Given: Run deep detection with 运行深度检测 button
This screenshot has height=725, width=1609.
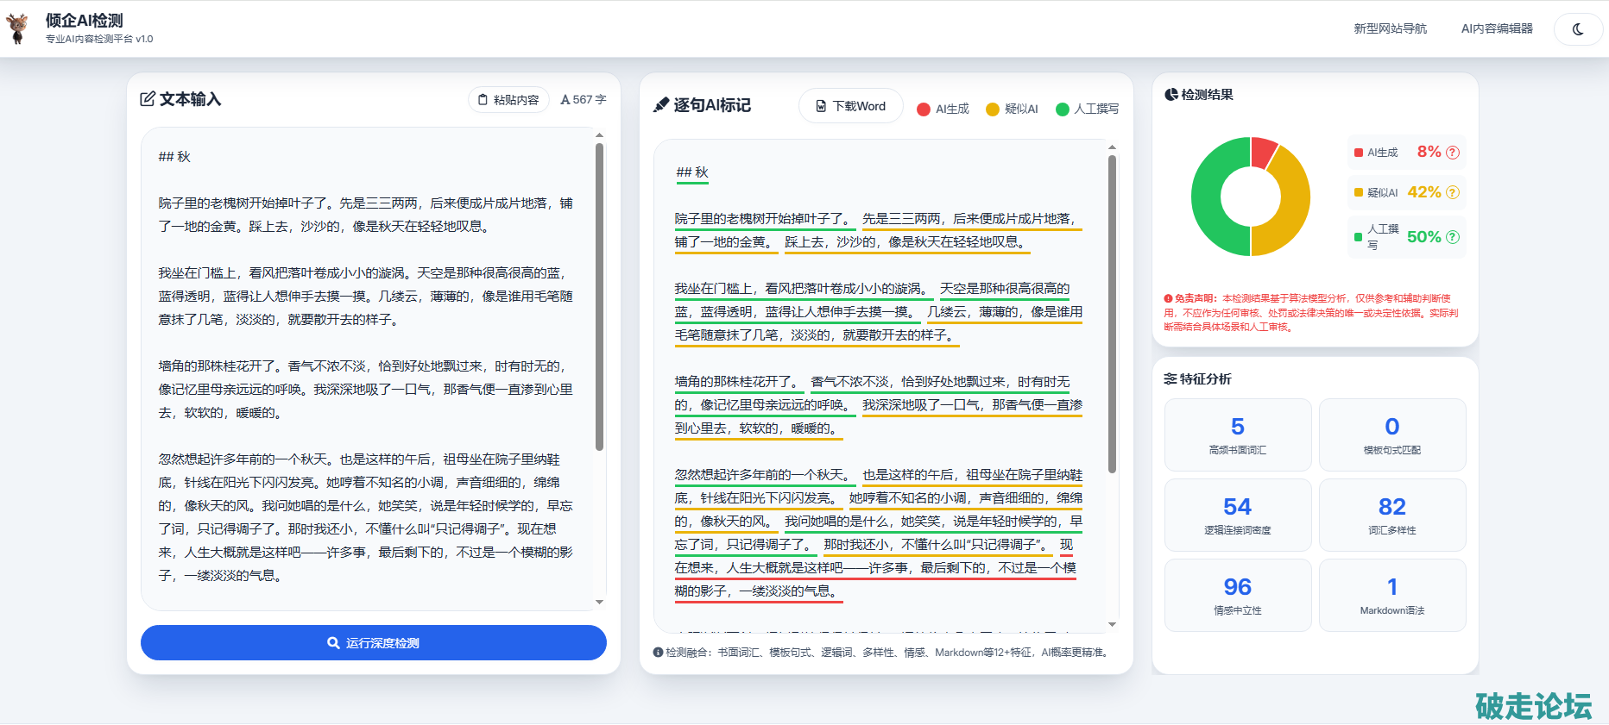Looking at the screenshot, I should (x=373, y=643).
